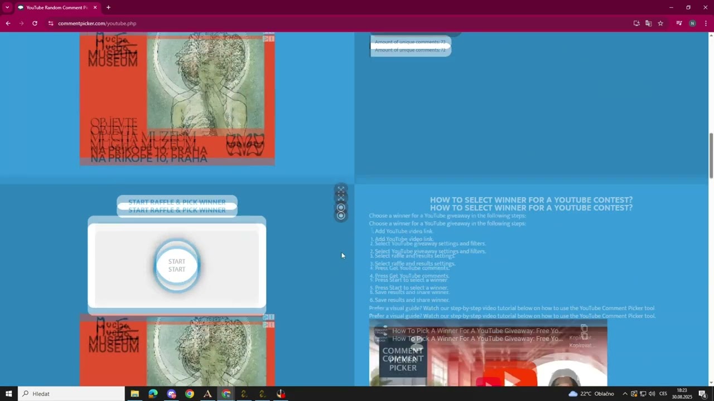Click the page vertical scrollbar thumb
The width and height of the screenshot is (714, 401).
tap(711, 156)
